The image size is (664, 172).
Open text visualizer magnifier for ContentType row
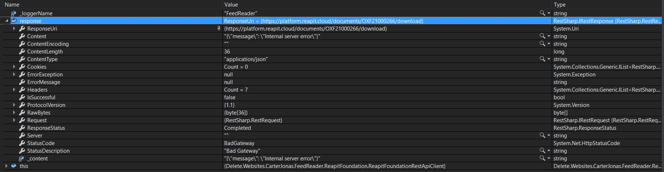[542, 59]
